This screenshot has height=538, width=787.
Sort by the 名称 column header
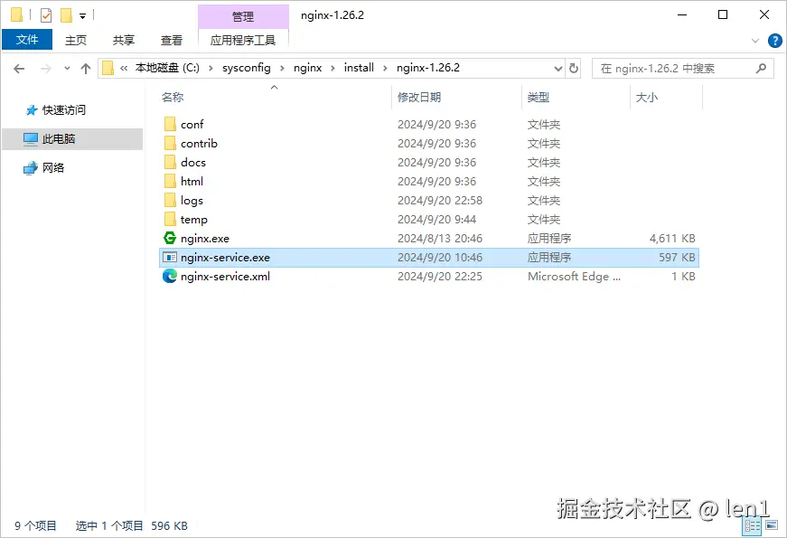point(173,98)
